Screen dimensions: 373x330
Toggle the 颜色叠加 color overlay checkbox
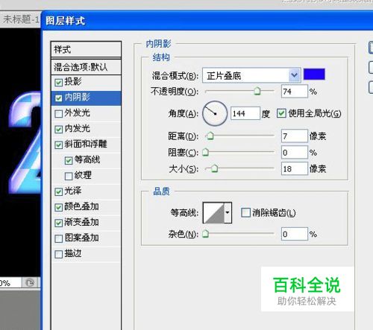pos(58,207)
